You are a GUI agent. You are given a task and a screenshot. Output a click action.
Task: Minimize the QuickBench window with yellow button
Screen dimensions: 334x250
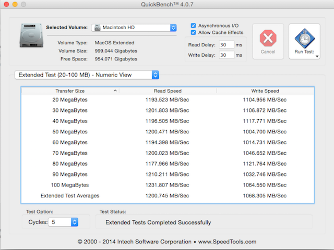click(15, 4)
